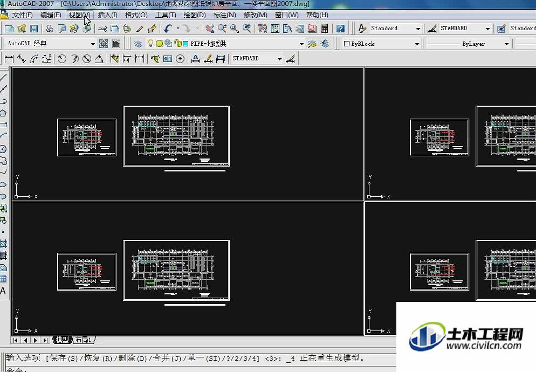536x372 pixels.
Task: Click the Make Object's Layer Current icon
Action: tap(312, 44)
